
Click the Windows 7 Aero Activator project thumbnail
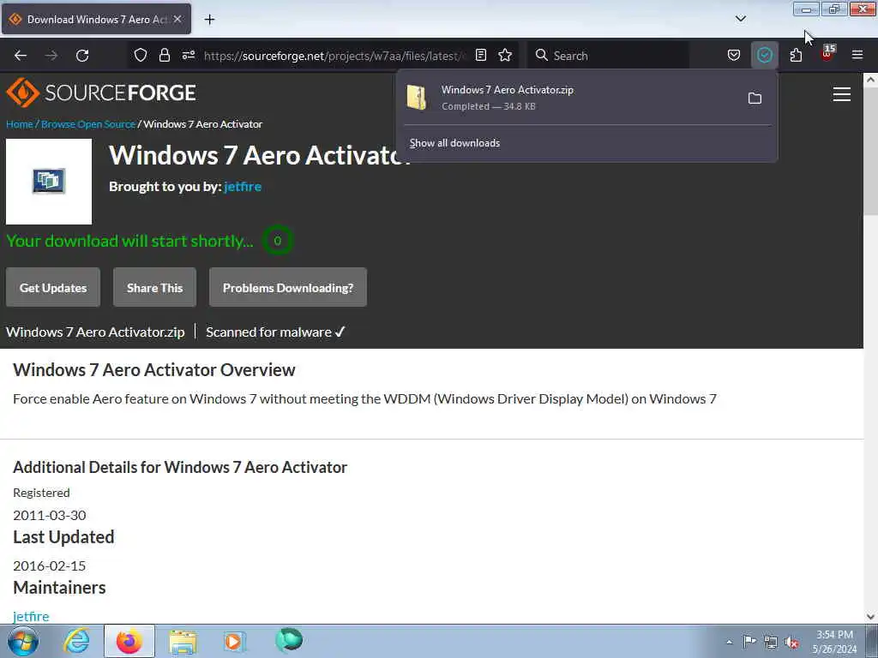[x=49, y=182]
